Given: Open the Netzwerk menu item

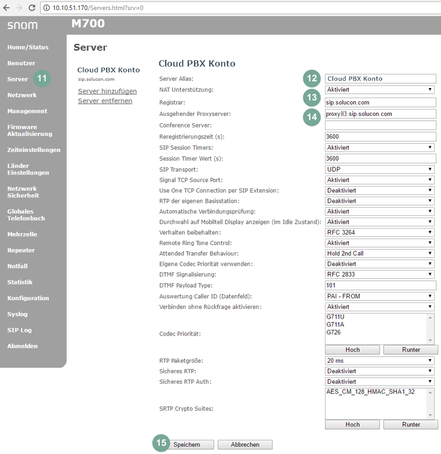Looking at the screenshot, I should tap(22, 95).
